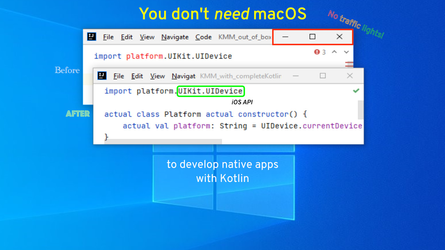Image resolution: width=445 pixels, height=250 pixels.
Task: Click the red error indicator showing 3
Action: pyautogui.click(x=320, y=52)
